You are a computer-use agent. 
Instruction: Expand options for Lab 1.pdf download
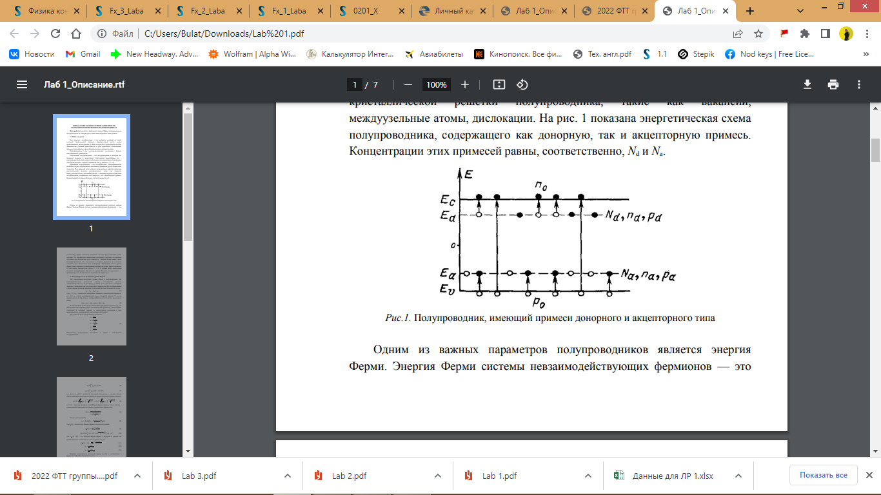[588, 476]
